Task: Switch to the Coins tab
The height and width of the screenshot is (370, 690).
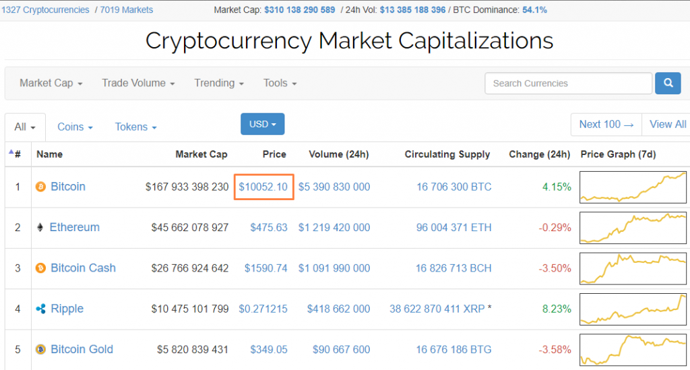Action: 75,127
